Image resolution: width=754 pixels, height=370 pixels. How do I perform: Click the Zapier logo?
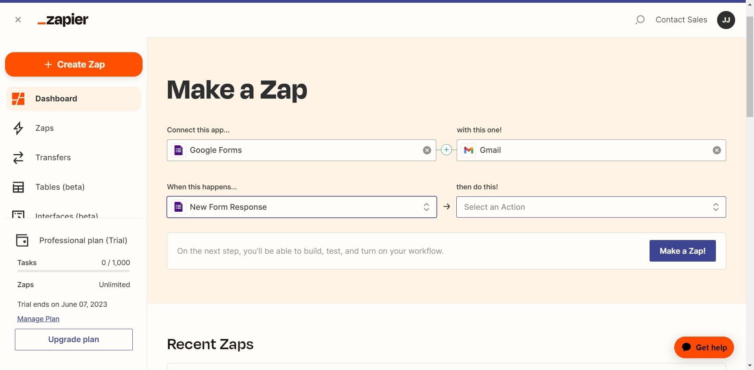tap(63, 20)
